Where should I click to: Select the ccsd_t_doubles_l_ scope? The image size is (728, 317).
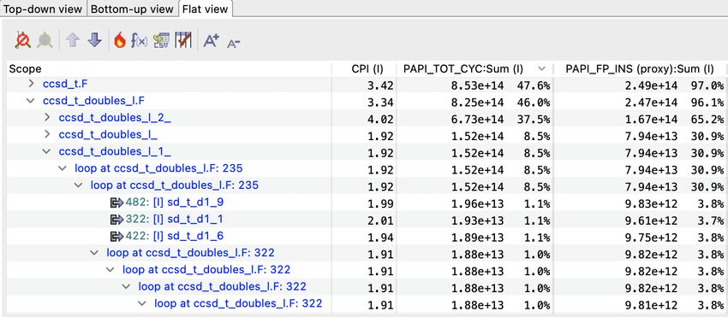108,134
